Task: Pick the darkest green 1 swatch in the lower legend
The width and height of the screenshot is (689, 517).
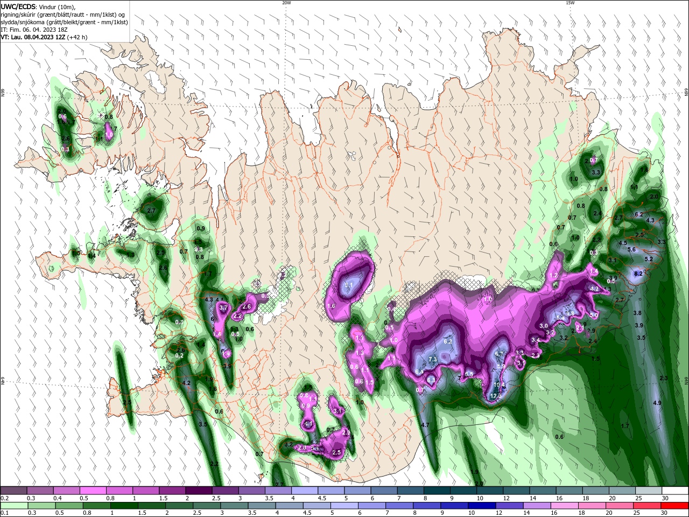Action: pos(124,506)
